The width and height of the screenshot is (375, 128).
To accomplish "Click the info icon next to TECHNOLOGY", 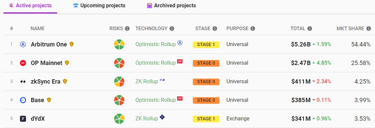I will [x=172, y=29].
